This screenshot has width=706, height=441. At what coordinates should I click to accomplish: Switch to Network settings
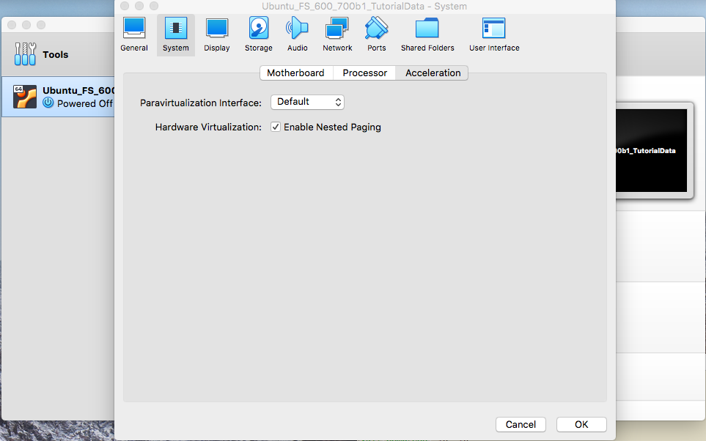pos(337,34)
